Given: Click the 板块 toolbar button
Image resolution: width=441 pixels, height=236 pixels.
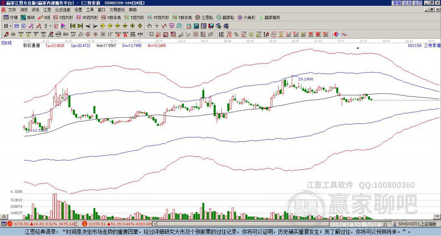Looking at the screenshot, I should coord(28,17).
